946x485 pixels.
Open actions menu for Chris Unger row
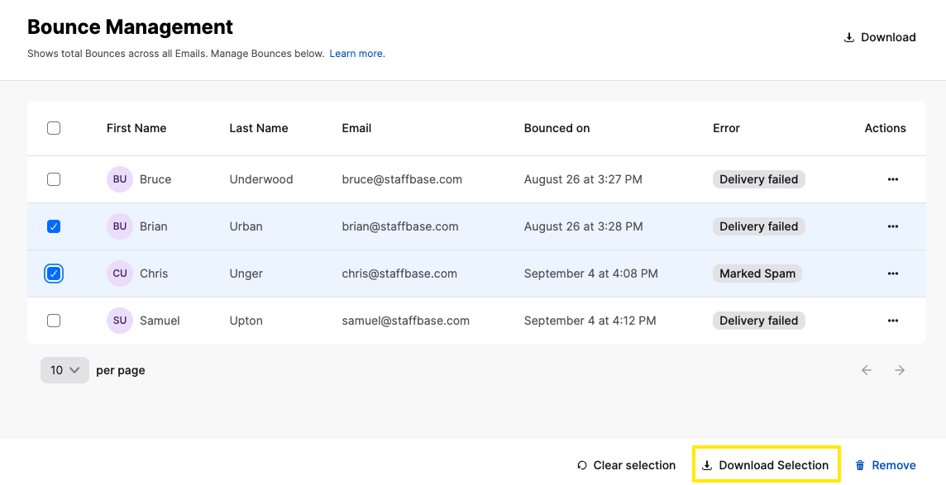(893, 273)
